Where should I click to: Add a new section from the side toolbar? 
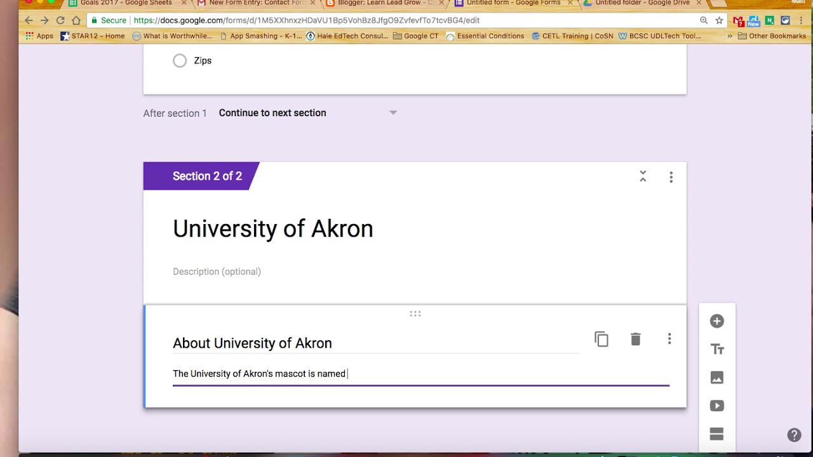click(716, 434)
